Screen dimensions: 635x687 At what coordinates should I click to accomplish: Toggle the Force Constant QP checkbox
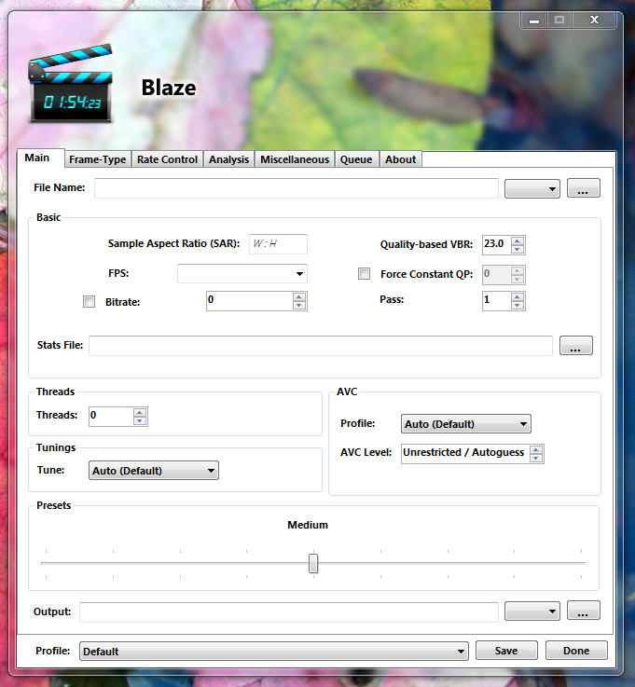pyautogui.click(x=365, y=274)
